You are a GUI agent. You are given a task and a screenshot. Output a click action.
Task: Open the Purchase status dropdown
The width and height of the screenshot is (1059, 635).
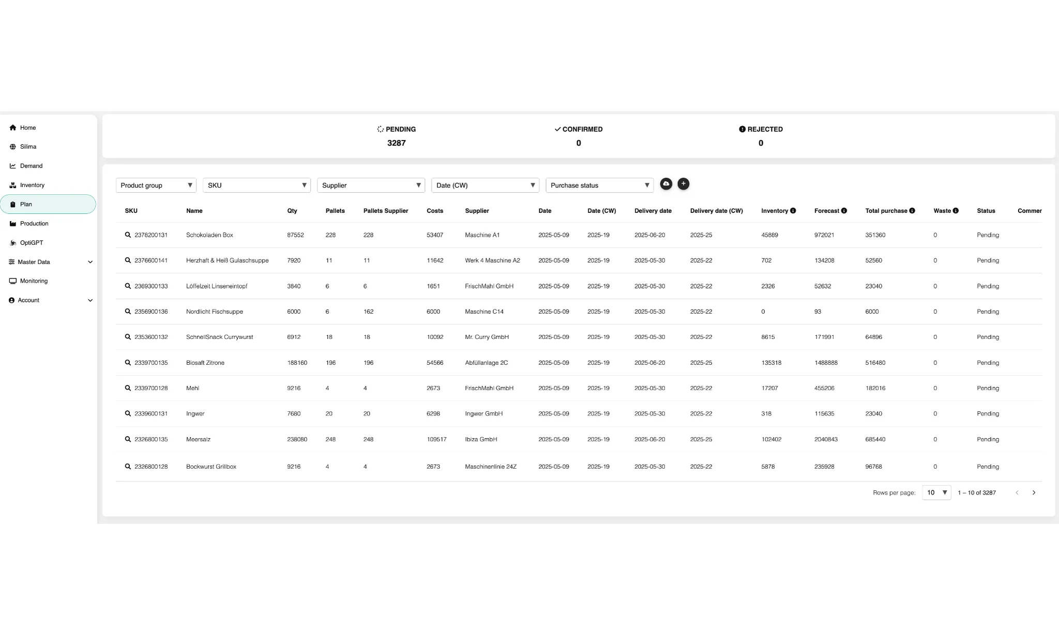[x=599, y=185]
